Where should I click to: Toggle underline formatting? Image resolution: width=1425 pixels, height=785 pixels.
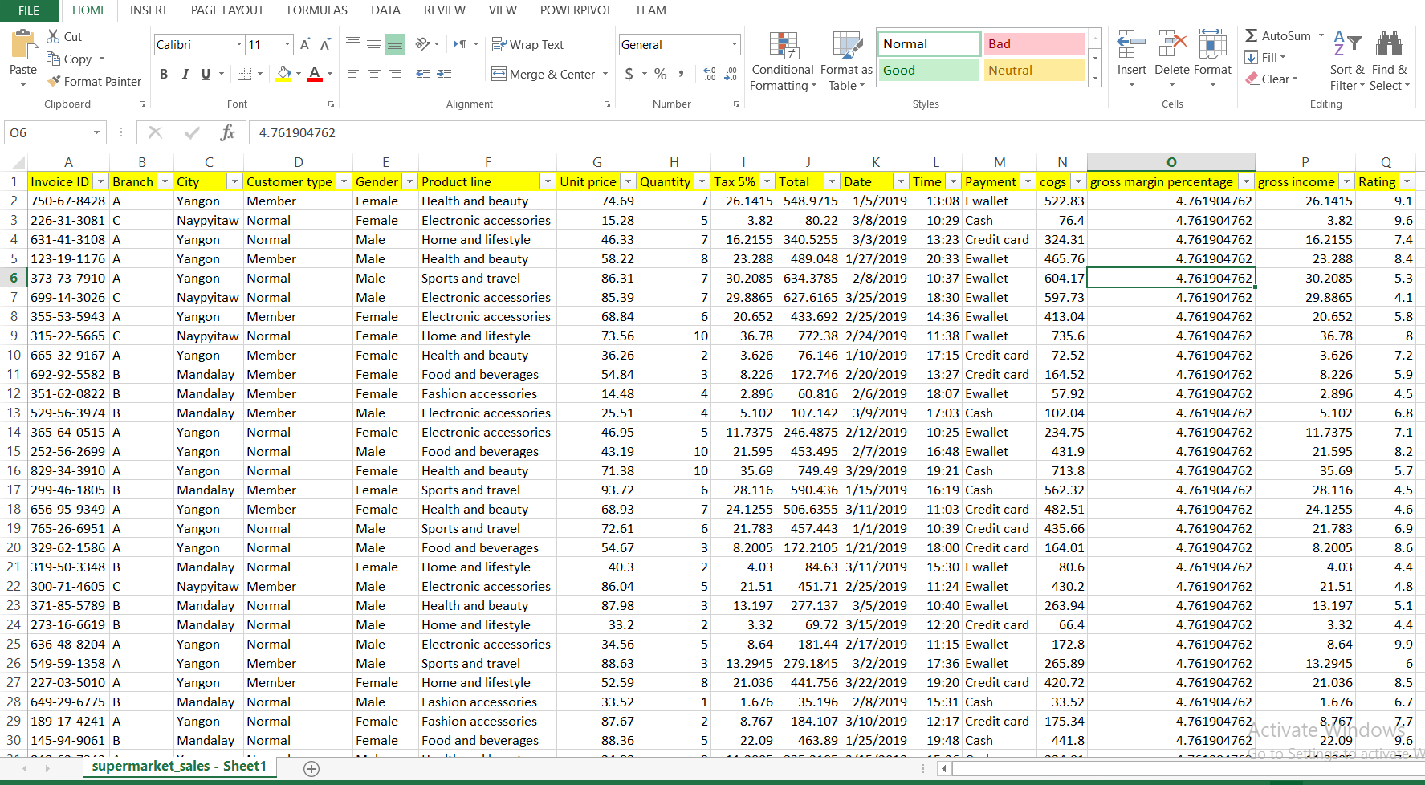click(206, 74)
